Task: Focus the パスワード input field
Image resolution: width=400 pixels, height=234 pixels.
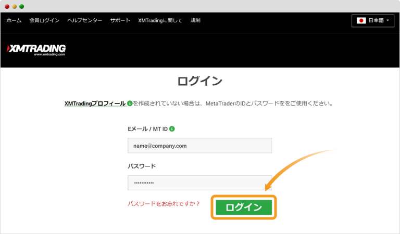Action: pos(200,183)
